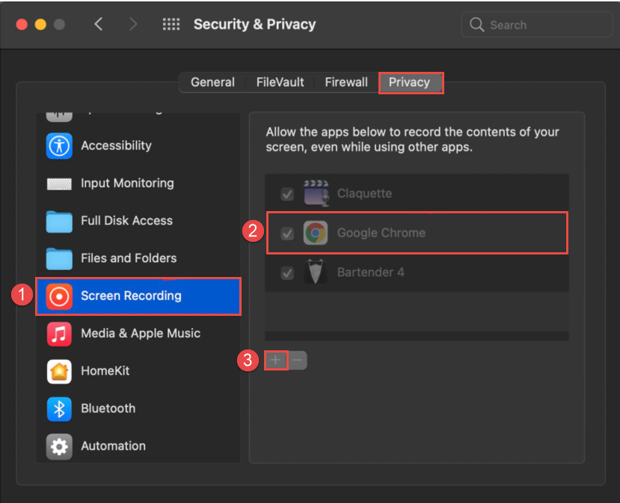This screenshot has height=503, width=620.
Task: Select HomeKit label in sidebar
Action: pos(105,371)
